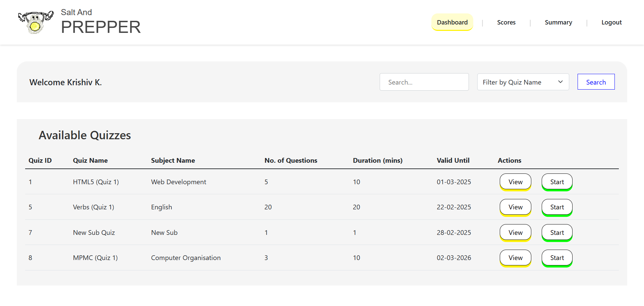Screen dimensions: 644x306
Task: Click the Salt And Prepper mascot logo
Action: click(x=36, y=22)
